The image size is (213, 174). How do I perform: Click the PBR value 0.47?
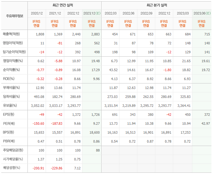41,142
